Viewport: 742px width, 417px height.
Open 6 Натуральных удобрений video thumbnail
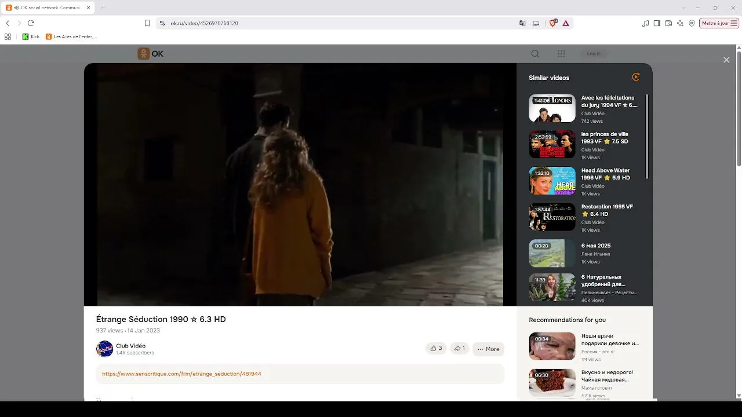coord(552,288)
